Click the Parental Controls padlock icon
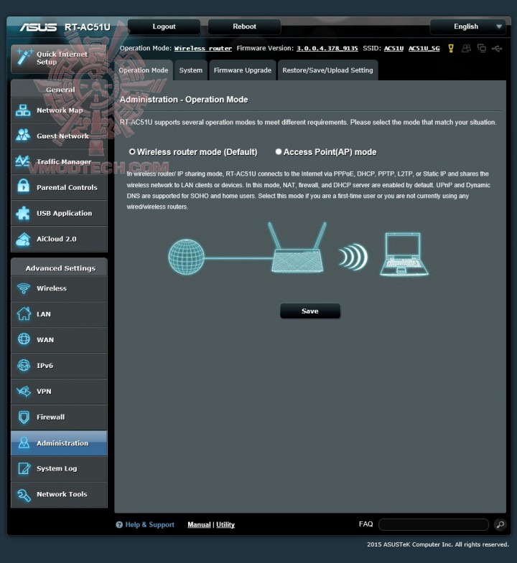This screenshot has height=563, width=517. coord(24,186)
